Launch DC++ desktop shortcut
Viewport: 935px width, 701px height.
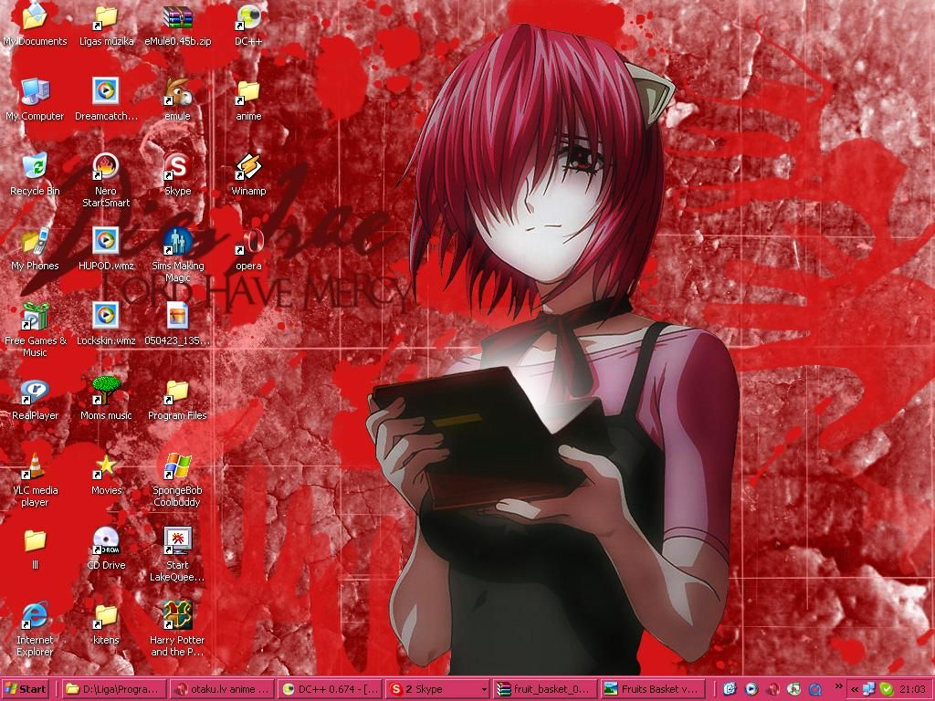(x=248, y=24)
